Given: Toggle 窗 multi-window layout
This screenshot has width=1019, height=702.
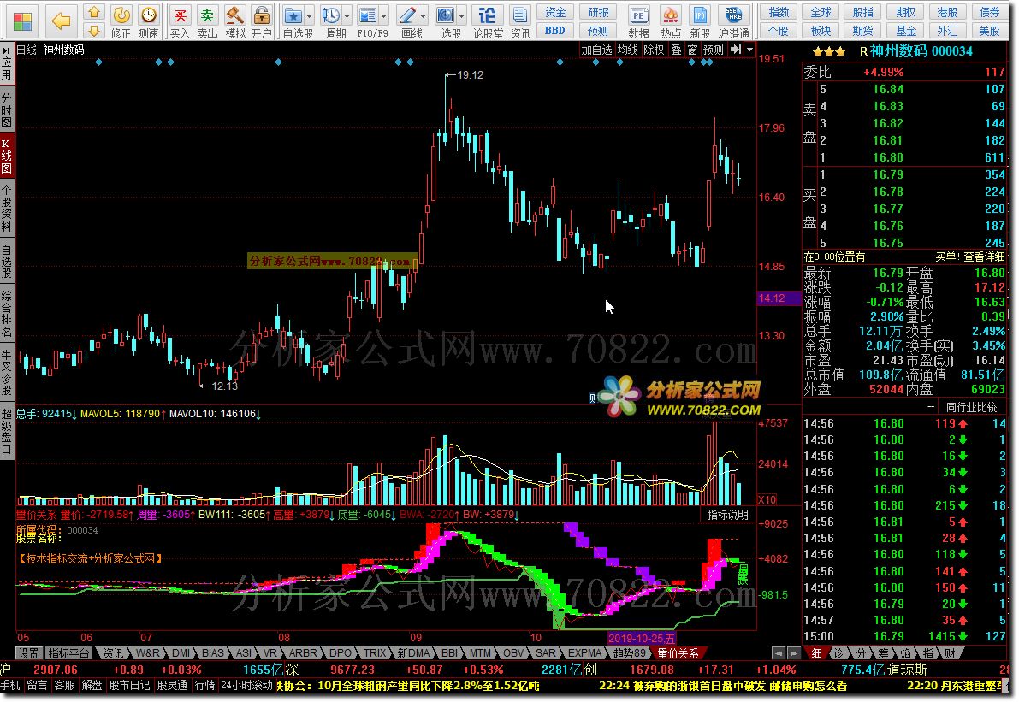Looking at the screenshot, I should coord(693,50).
